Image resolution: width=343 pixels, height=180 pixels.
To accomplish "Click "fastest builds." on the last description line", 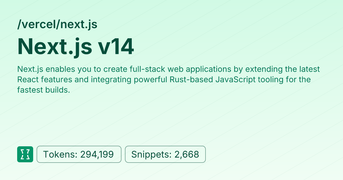I will tap(43, 90).
